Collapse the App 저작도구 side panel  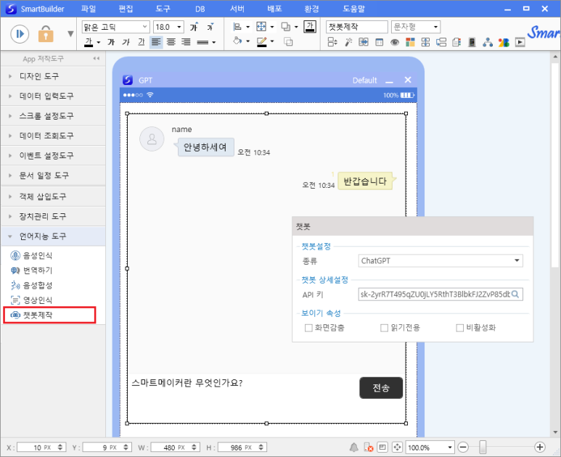[x=97, y=58]
